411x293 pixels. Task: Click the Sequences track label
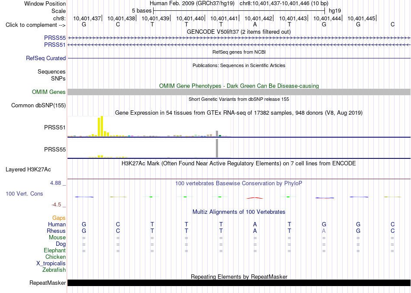coord(51,71)
